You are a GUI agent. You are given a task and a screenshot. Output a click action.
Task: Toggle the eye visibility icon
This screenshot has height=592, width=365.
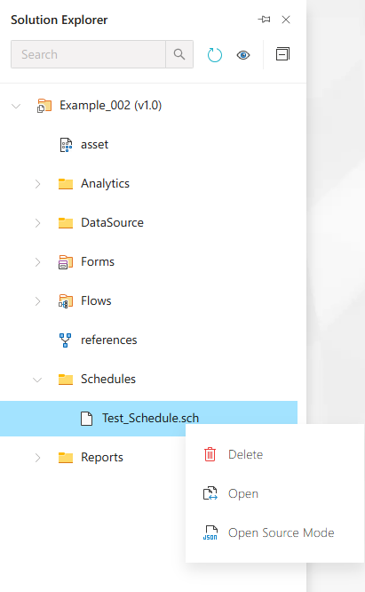point(243,55)
